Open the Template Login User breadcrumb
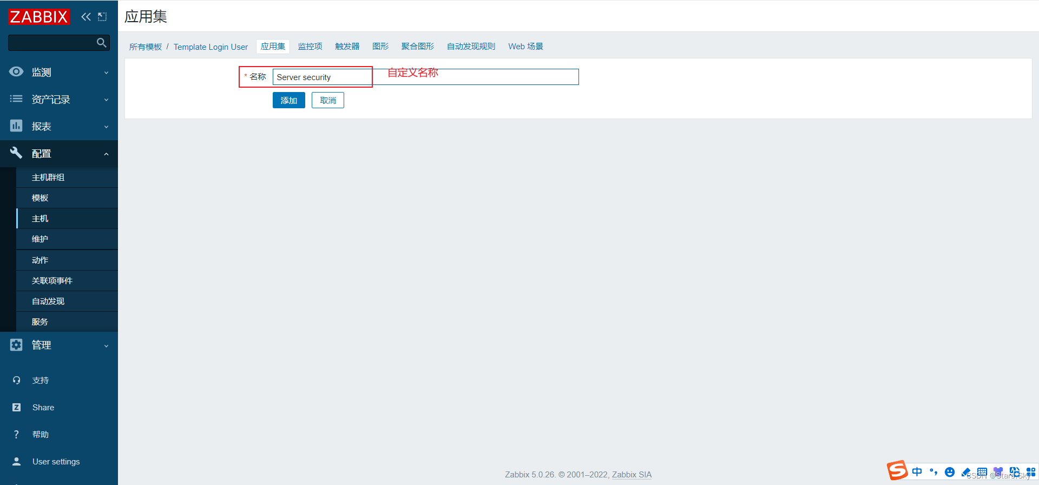 coord(211,47)
